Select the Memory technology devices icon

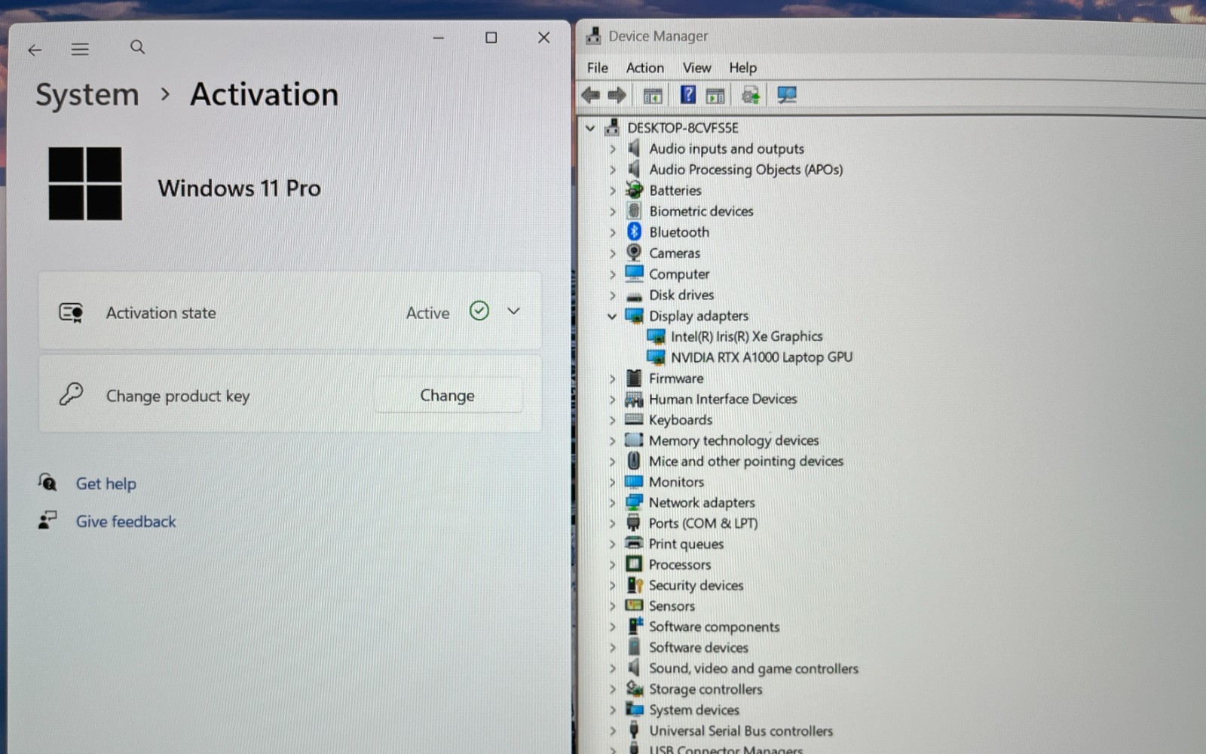tap(634, 440)
